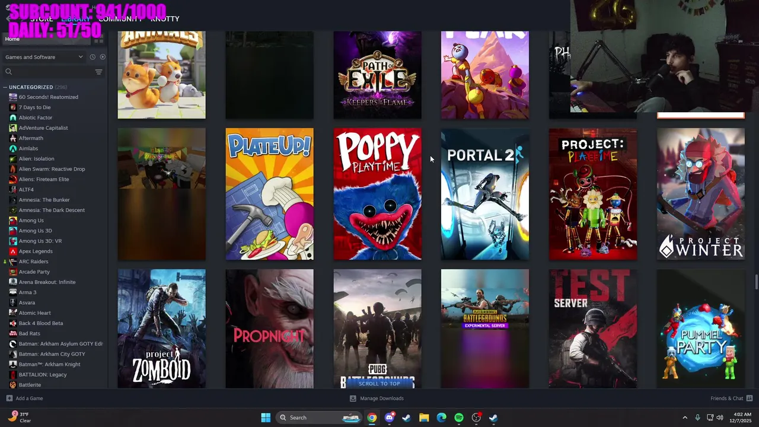Click Scroll To Top button

point(379,384)
